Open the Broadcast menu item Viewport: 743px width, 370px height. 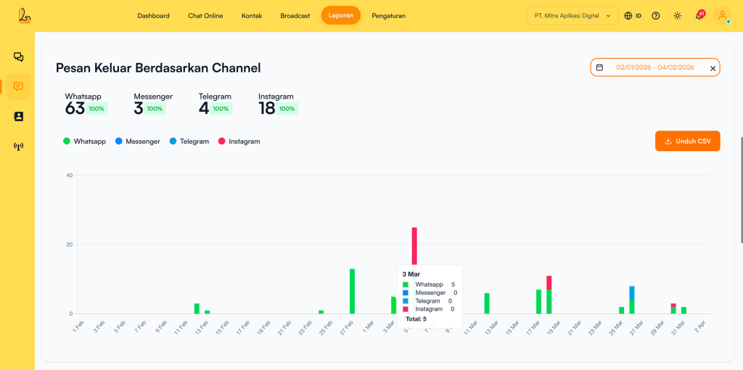point(295,15)
